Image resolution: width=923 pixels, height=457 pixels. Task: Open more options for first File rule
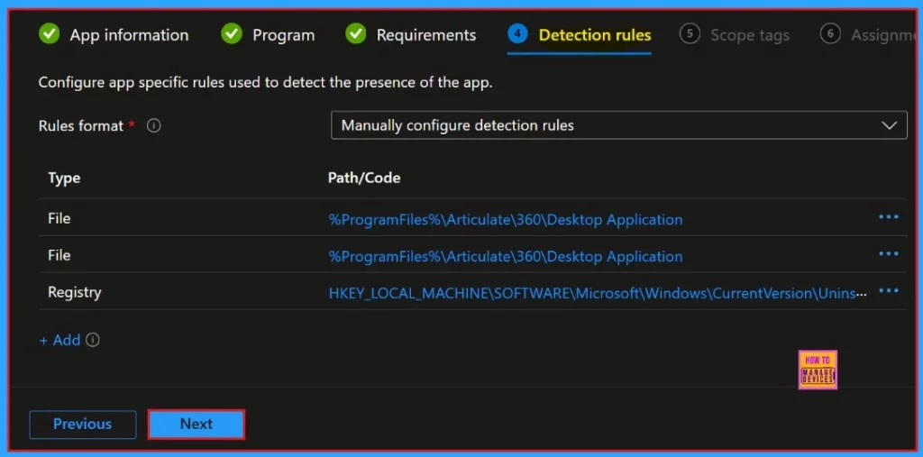(x=888, y=217)
